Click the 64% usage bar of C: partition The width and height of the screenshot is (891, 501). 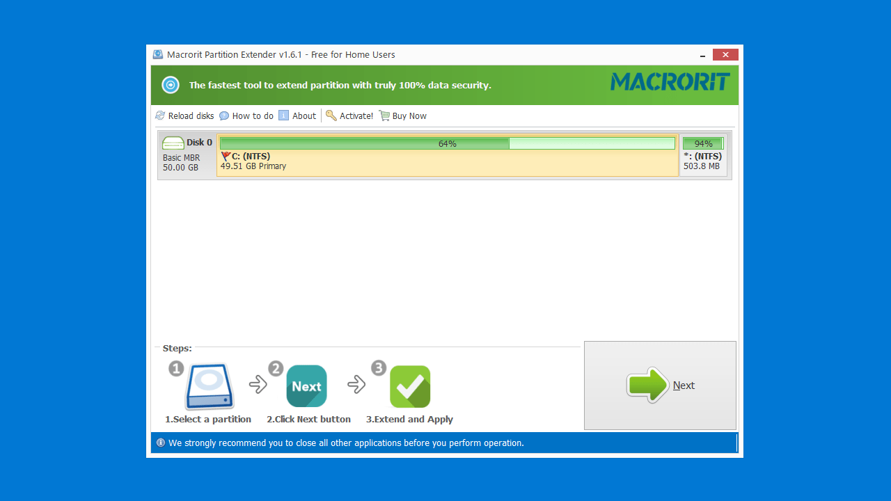pos(448,143)
